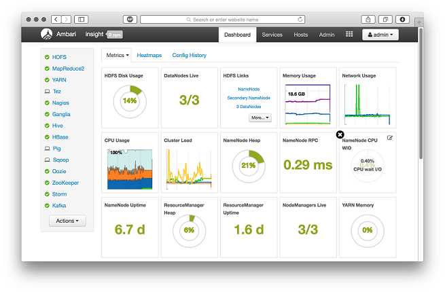445x292 pixels.
Task: Open the Cluster Load graph thumbnail
Action: 189,169
